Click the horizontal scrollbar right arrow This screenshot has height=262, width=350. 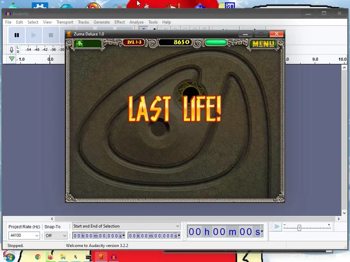(x=339, y=219)
